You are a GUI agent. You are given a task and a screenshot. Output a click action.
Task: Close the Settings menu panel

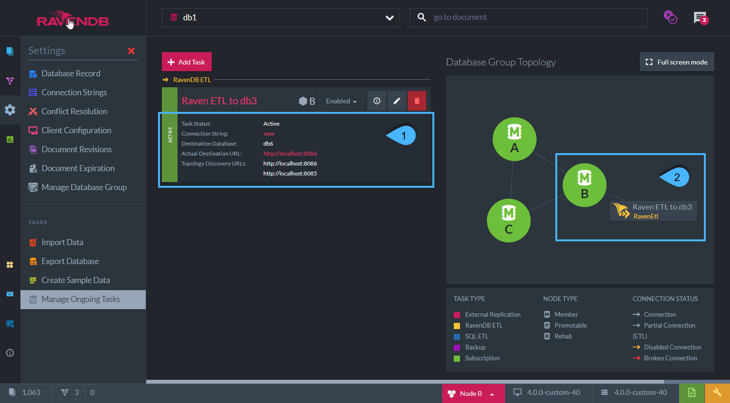(131, 51)
